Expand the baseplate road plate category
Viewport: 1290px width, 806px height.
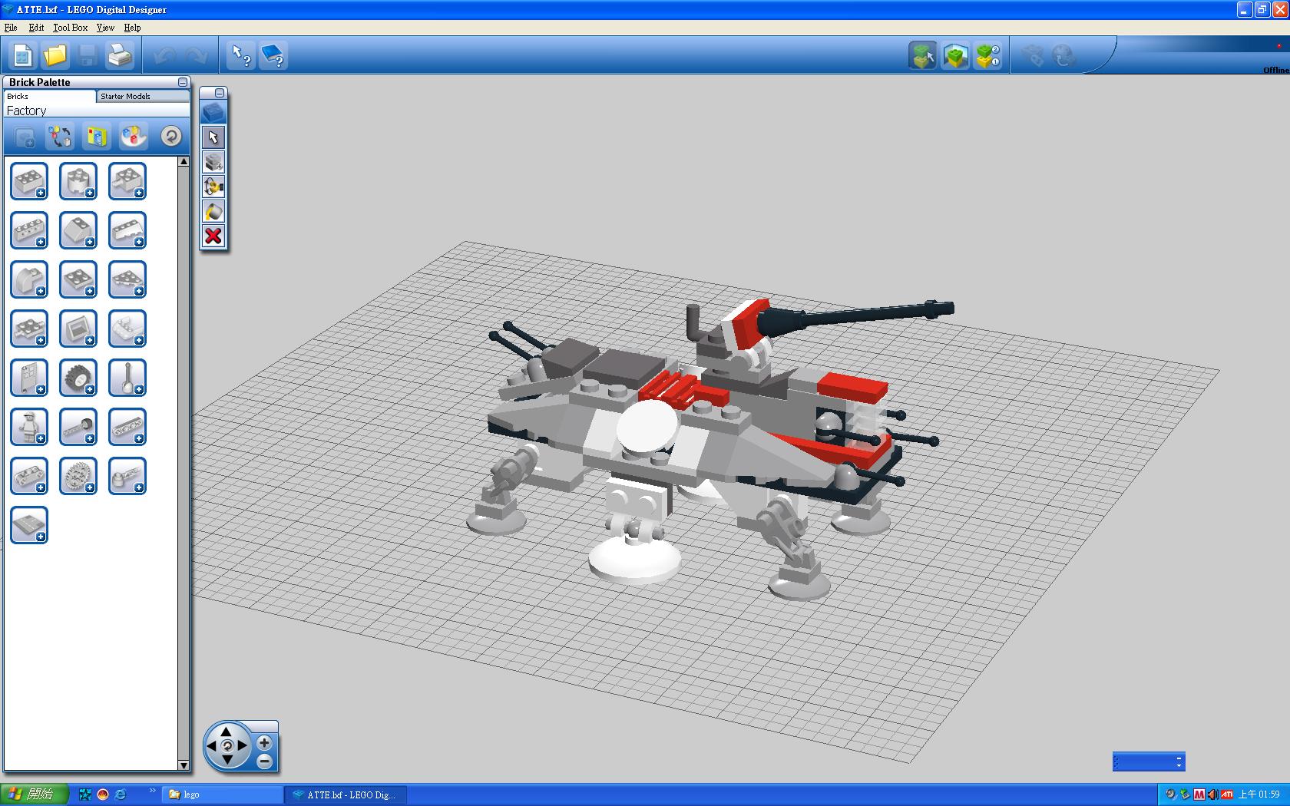coord(29,525)
